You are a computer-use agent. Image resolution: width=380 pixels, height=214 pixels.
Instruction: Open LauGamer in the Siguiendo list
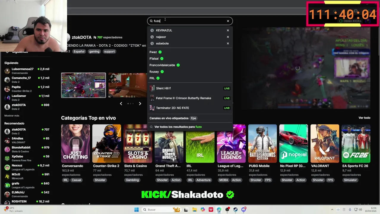click(x=27, y=97)
